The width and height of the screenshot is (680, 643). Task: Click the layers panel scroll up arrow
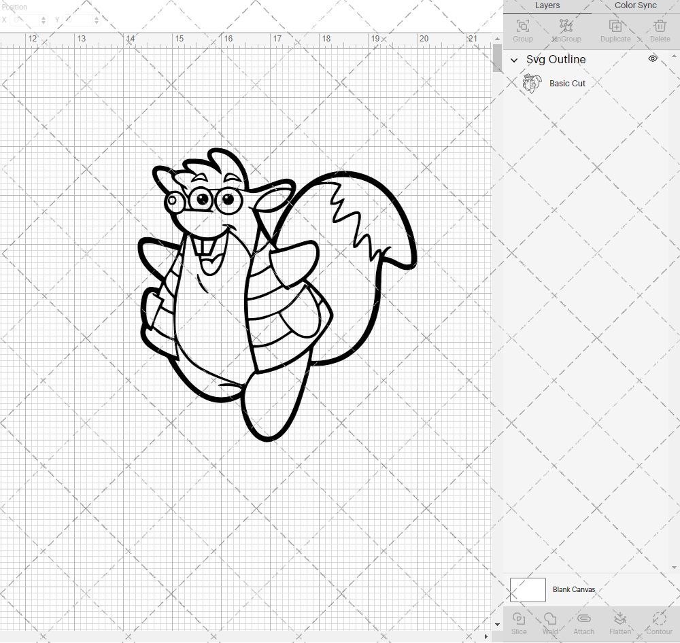(x=673, y=56)
